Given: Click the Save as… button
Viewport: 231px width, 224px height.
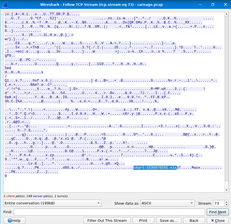Looking at the screenshot, I should click(x=168, y=220).
